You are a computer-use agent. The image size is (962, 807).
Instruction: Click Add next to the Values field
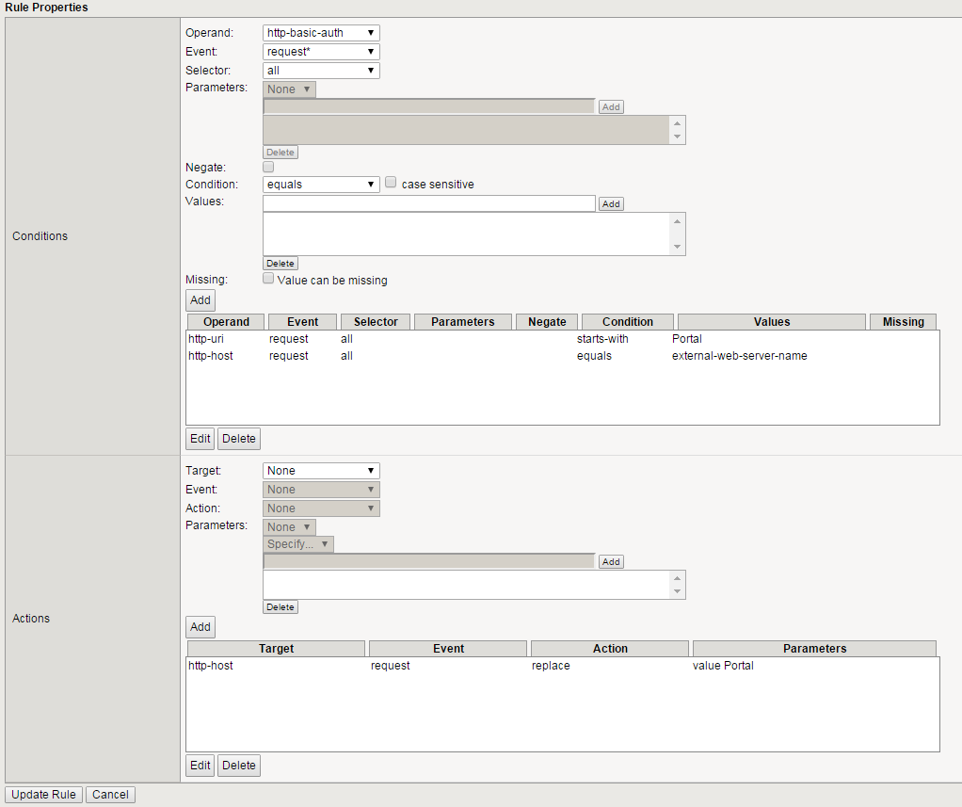point(610,202)
